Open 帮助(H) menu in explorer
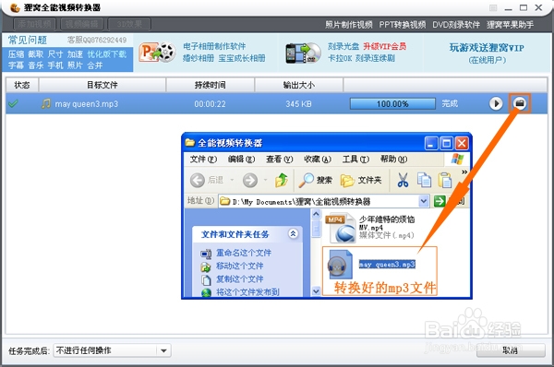This screenshot has width=554, height=367. click(x=393, y=160)
